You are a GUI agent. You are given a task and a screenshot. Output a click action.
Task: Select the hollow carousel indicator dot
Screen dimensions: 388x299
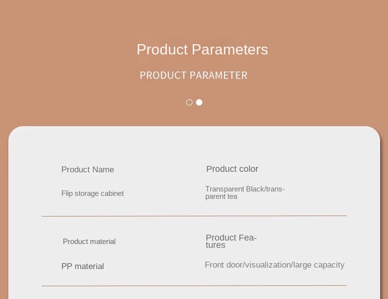pos(189,103)
